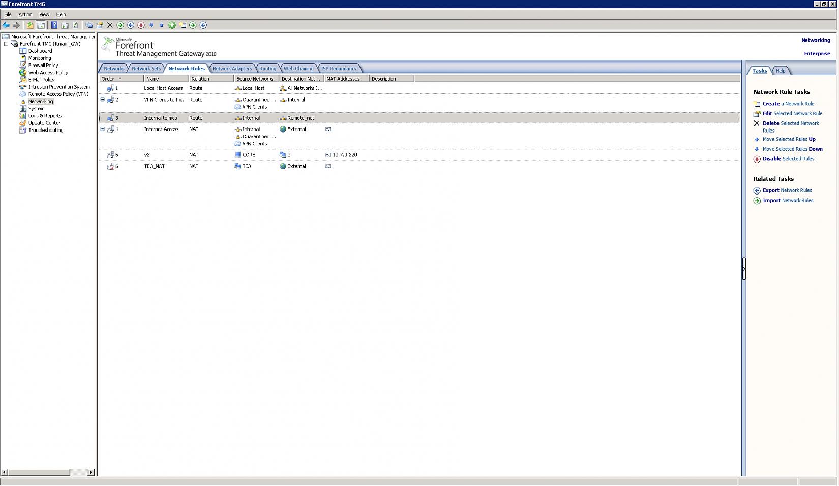
Task: Sort rules by the Name column header
Action: (166, 79)
